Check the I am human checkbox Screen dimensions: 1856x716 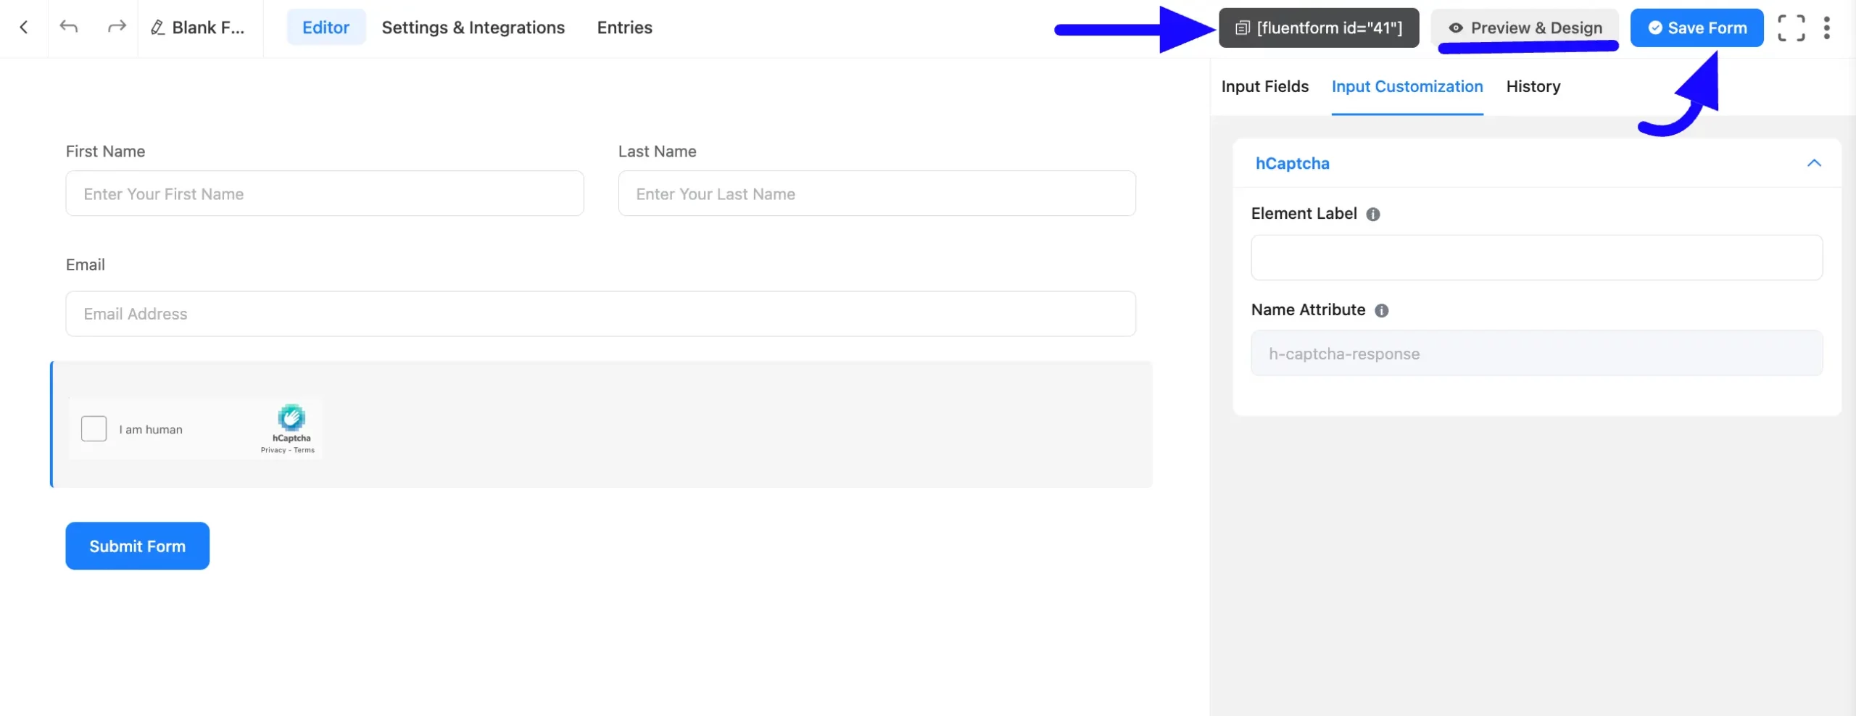pyautogui.click(x=94, y=428)
